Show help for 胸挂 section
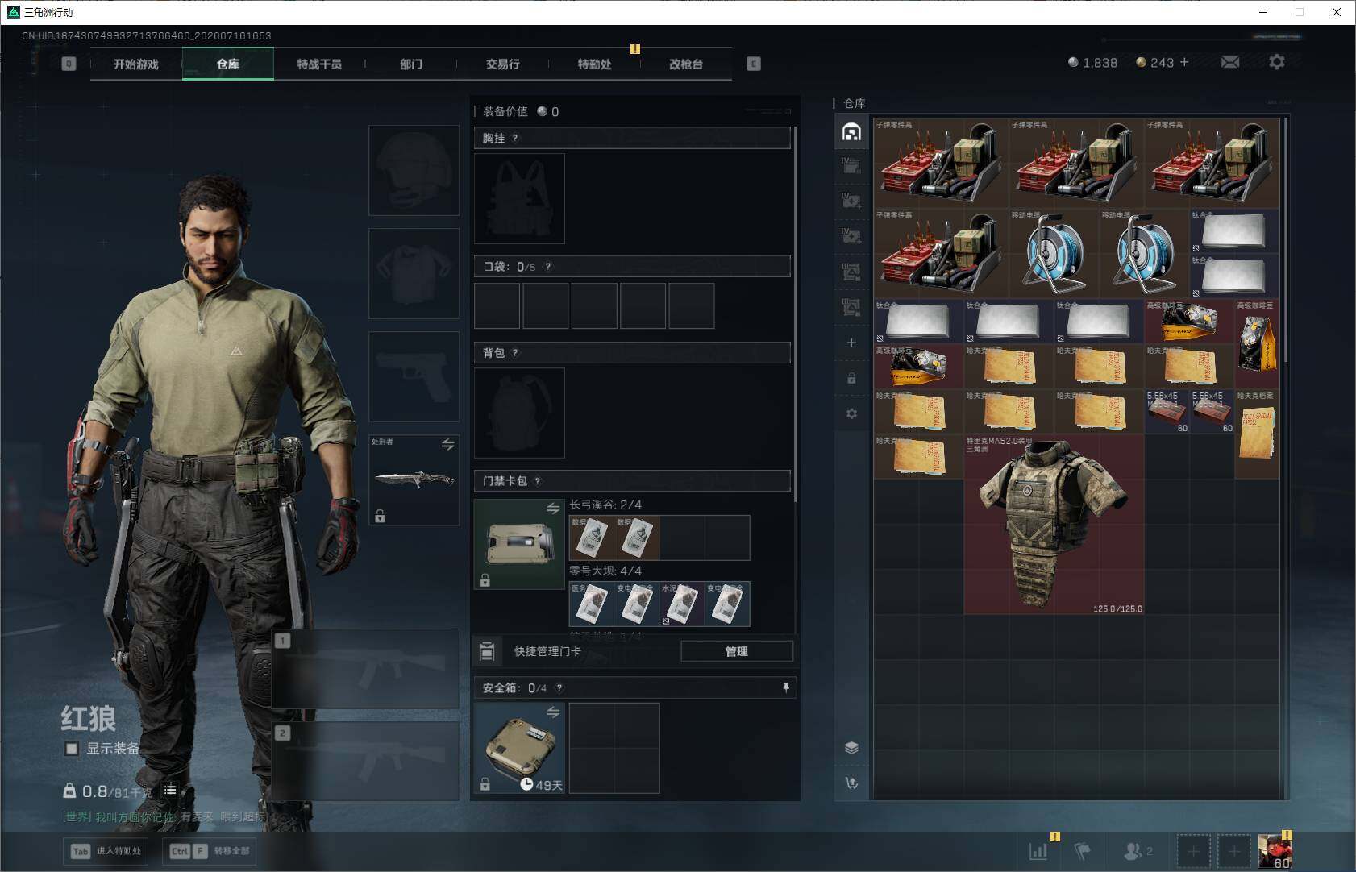The width and height of the screenshot is (1356, 872). (515, 138)
